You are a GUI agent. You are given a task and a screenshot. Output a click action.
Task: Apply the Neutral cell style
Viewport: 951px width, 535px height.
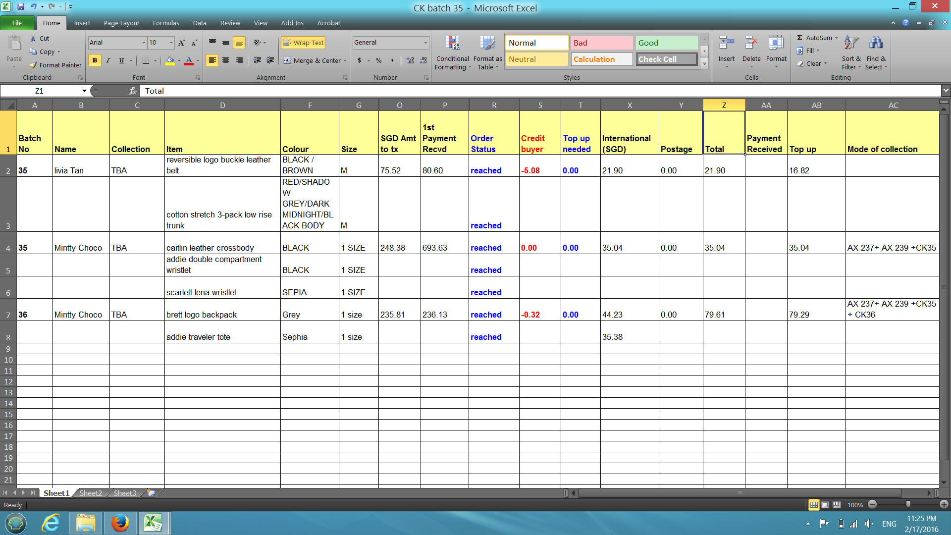tap(537, 59)
